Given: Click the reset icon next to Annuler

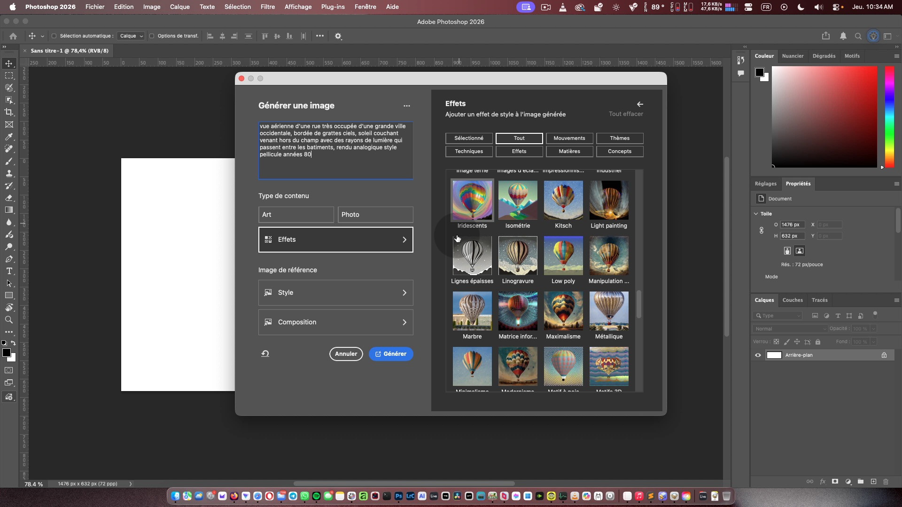Looking at the screenshot, I should (265, 354).
